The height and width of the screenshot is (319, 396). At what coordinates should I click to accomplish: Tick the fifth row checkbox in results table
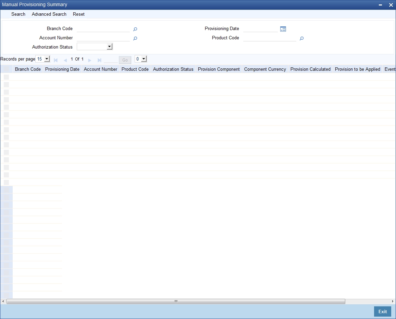pyautogui.click(x=6, y=107)
